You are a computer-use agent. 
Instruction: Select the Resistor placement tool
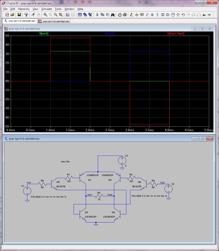(x=147, y=15)
